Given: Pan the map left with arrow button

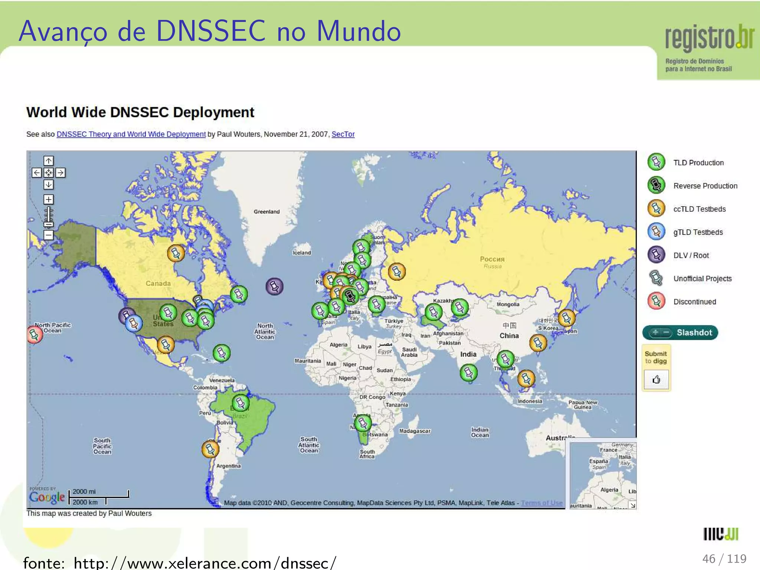Looking at the screenshot, I should (x=37, y=173).
